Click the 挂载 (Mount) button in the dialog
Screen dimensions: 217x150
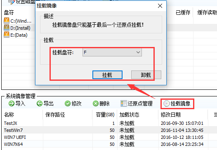[107, 75]
